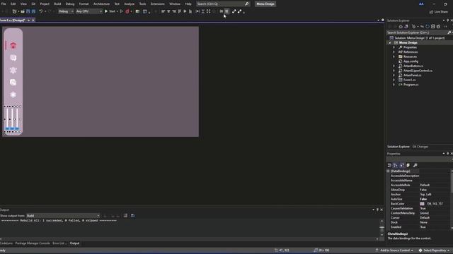The image size is (453, 254).
Task: Close the Form1.cs [Design] tab
Action: (x=33, y=20)
